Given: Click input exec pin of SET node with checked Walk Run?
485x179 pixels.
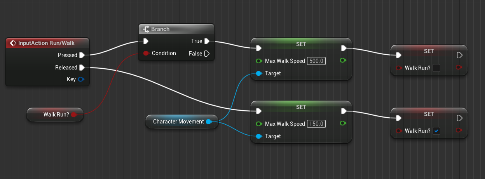Looking at the screenshot, I should 398,118.
